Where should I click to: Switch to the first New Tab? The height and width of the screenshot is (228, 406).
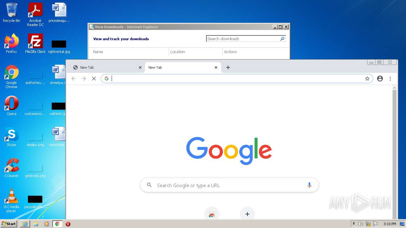107,67
